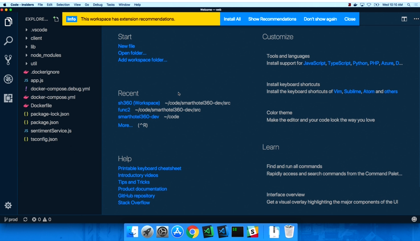Open the Color theme option
The image size is (420, 241).
(x=321, y=116)
